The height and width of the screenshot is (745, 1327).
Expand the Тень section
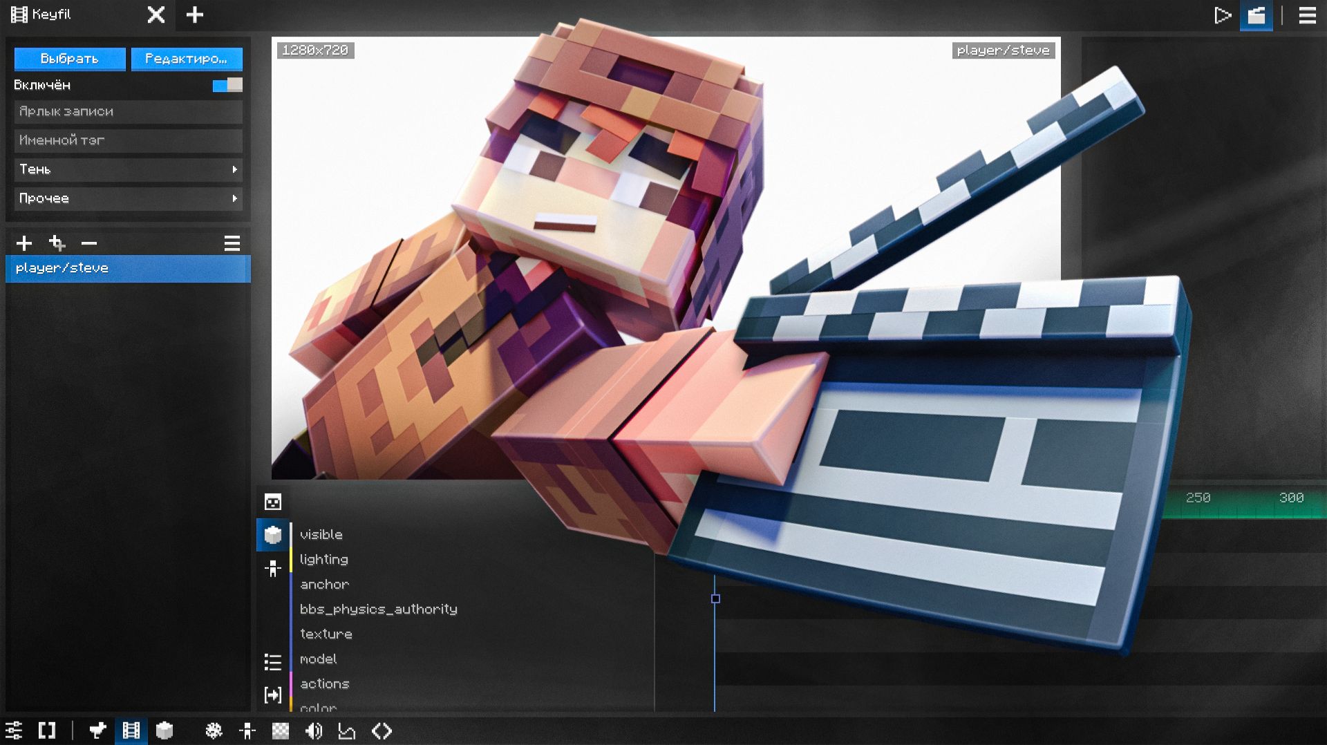(129, 169)
